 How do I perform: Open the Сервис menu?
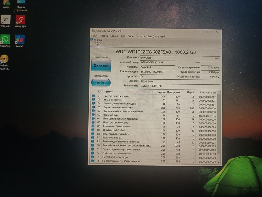114,36
